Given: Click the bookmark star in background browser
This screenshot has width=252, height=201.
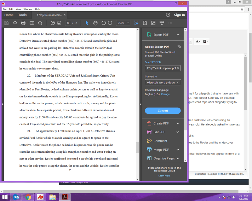Looking at the screenshot, I should click(242, 9).
